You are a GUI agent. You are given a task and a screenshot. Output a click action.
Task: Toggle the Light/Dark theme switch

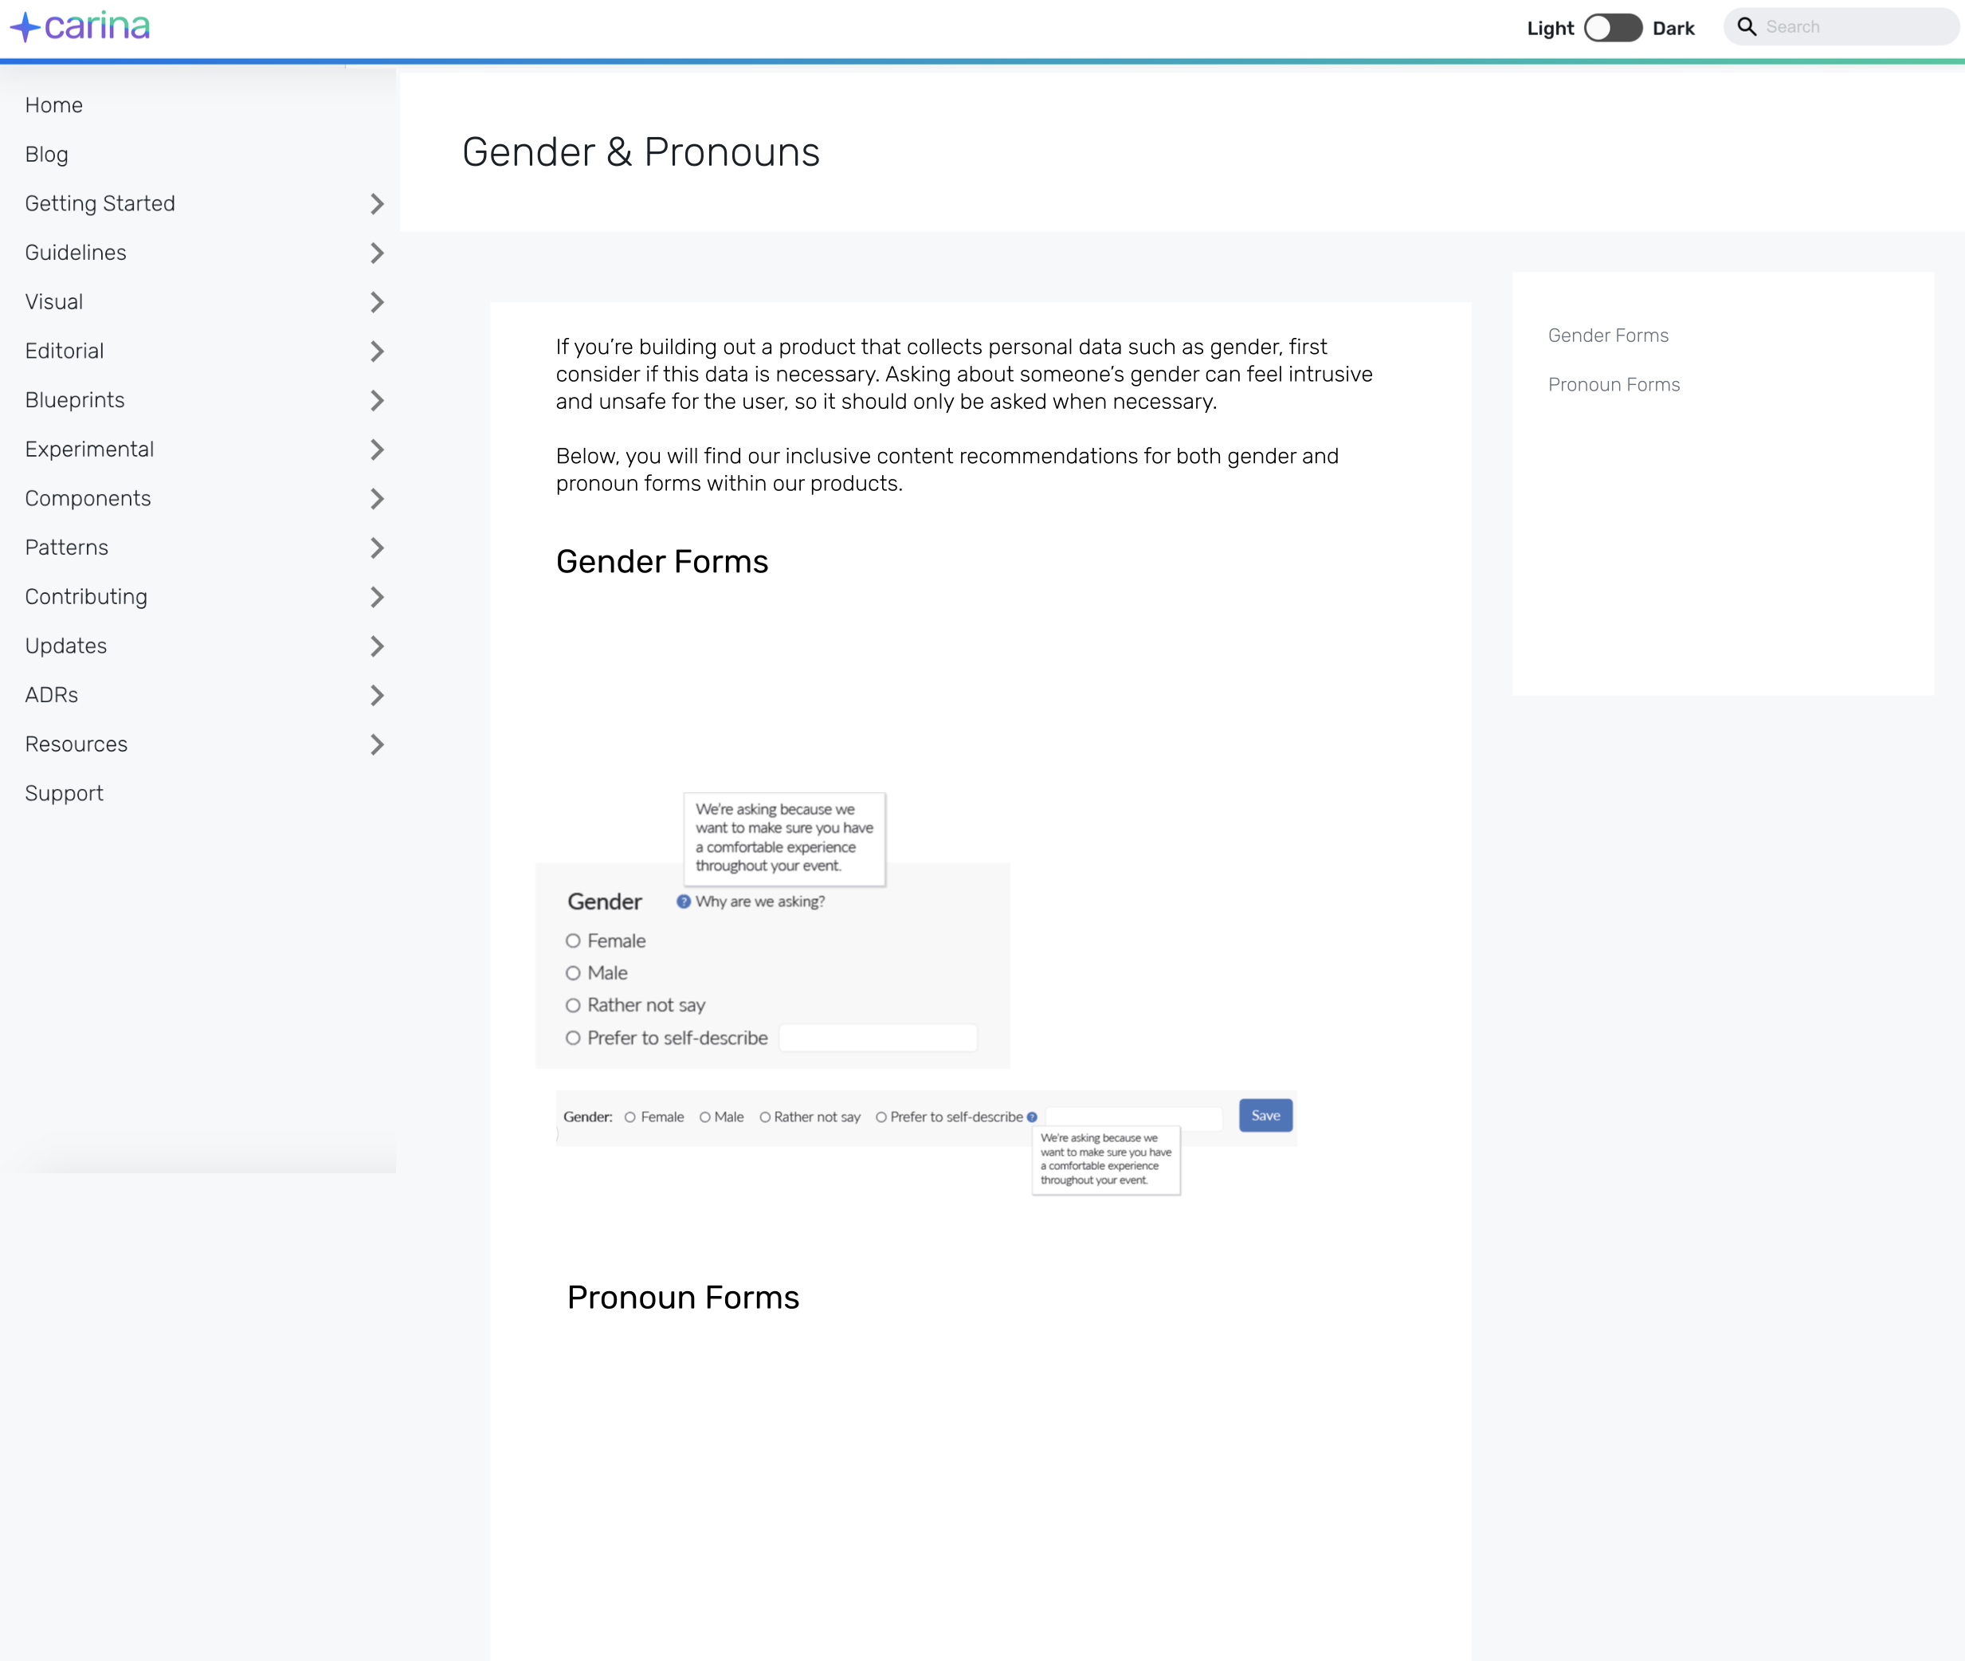[1612, 28]
